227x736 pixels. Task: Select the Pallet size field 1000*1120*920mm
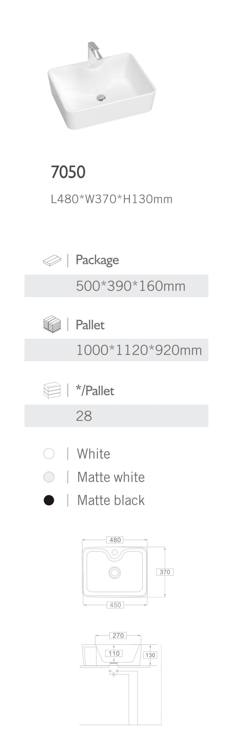139,350
